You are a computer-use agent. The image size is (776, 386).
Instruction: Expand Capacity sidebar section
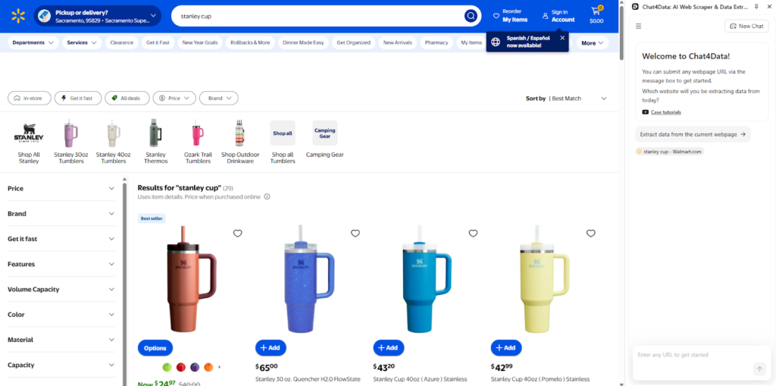pos(61,366)
